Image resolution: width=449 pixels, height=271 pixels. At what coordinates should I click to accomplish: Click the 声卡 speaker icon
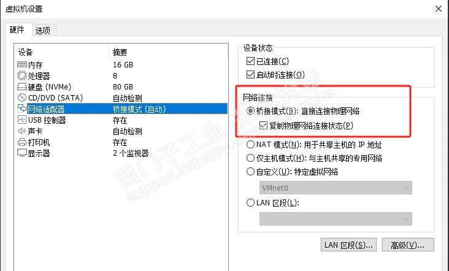coord(22,131)
